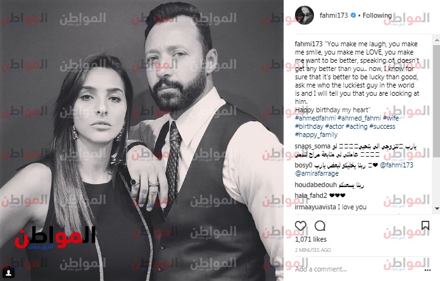
Task: Open the 2 MINUTES AGO timestamp
Action: [313, 250]
